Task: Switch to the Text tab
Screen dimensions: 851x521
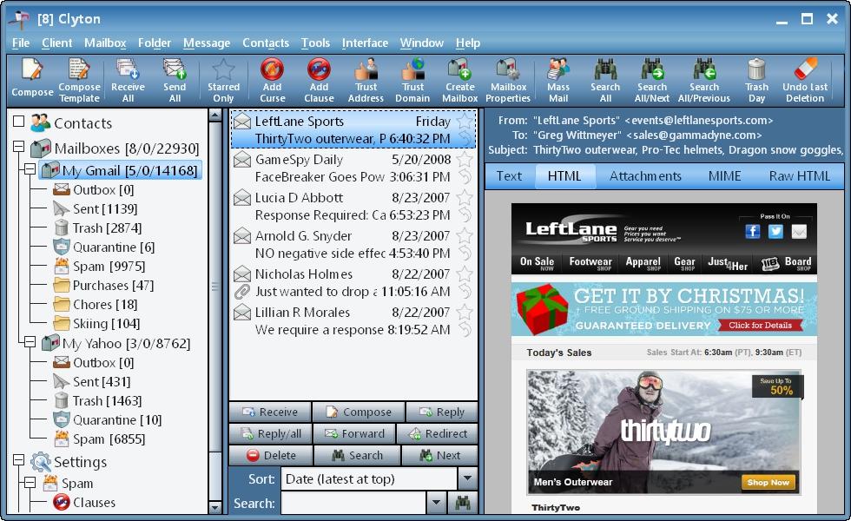Action: (x=509, y=175)
